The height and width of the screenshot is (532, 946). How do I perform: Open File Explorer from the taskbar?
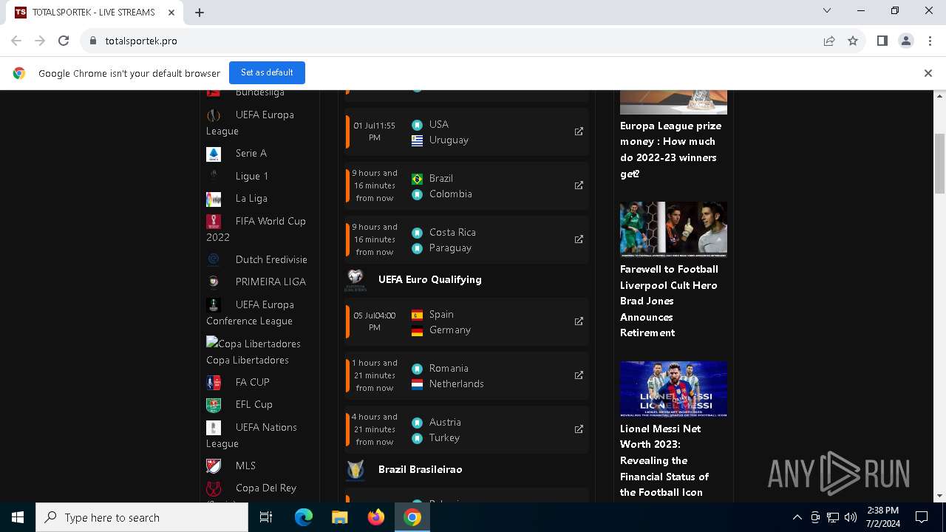(340, 517)
